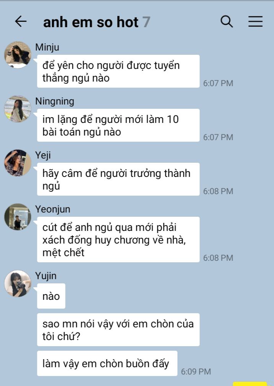Open Yujin's profile avatar
This screenshot has height=386, width=274.
(18, 283)
